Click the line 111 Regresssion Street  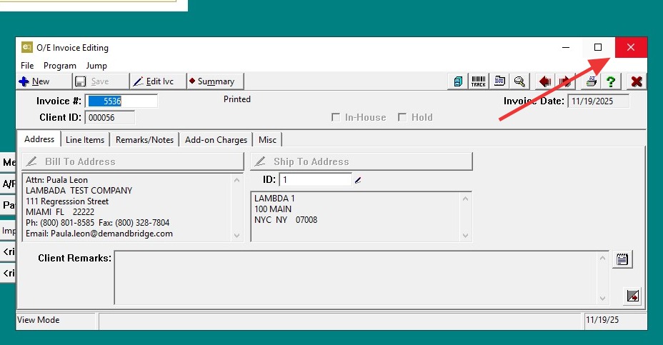pos(67,201)
